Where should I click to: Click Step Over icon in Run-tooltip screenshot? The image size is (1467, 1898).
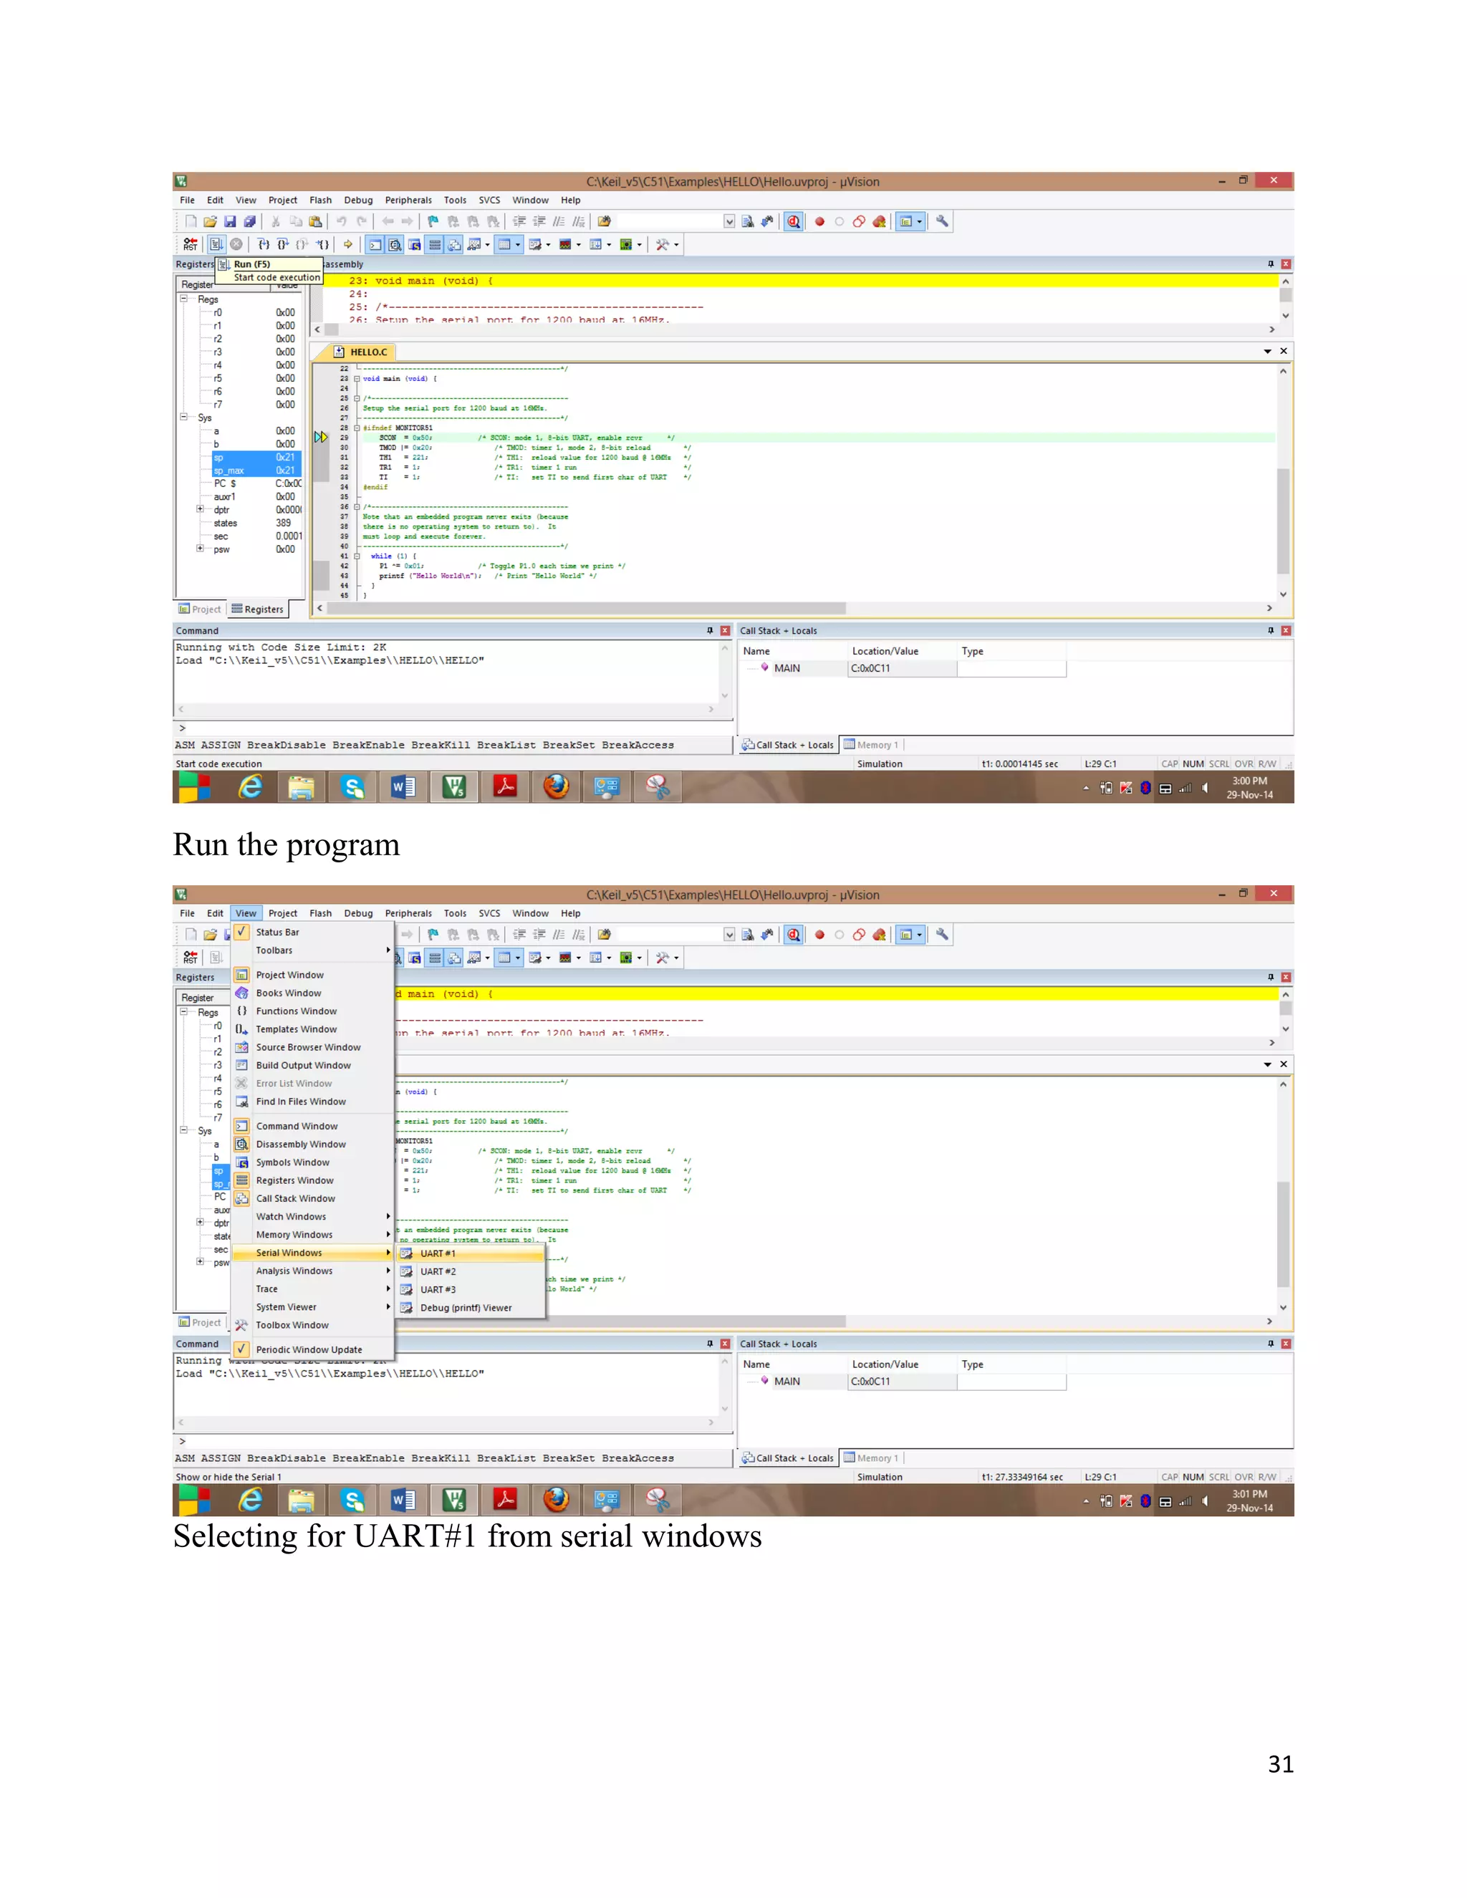tap(282, 245)
